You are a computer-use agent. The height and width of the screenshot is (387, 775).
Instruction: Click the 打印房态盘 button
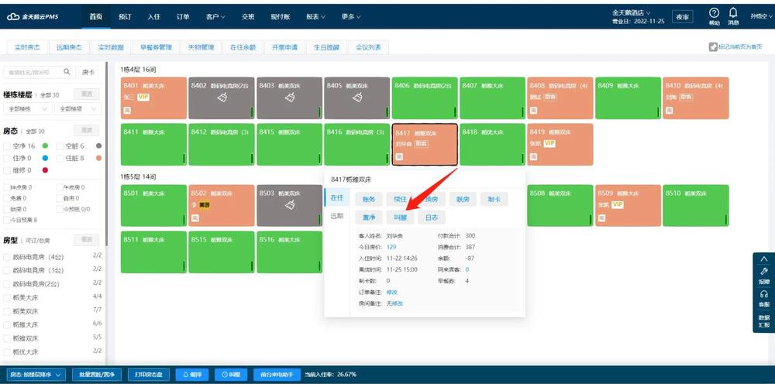coord(149,375)
